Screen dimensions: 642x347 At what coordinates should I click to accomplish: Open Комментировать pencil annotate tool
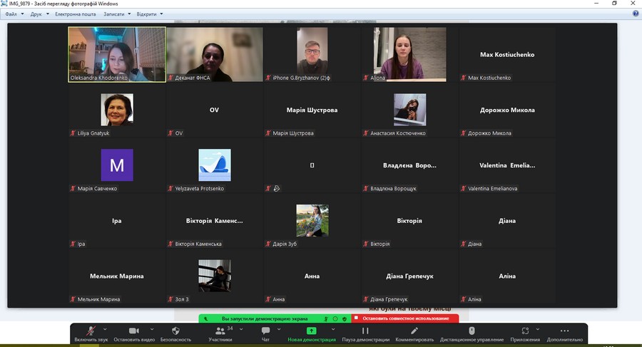(x=414, y=331)
